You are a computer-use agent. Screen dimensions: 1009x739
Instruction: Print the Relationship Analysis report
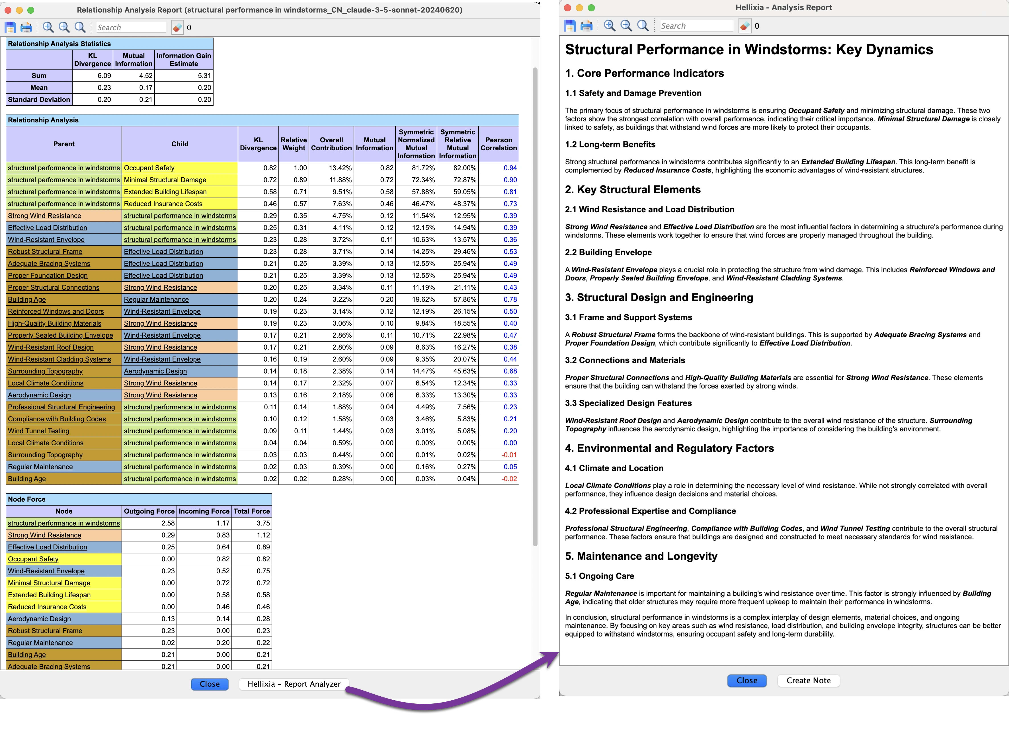tap(26, 27)
